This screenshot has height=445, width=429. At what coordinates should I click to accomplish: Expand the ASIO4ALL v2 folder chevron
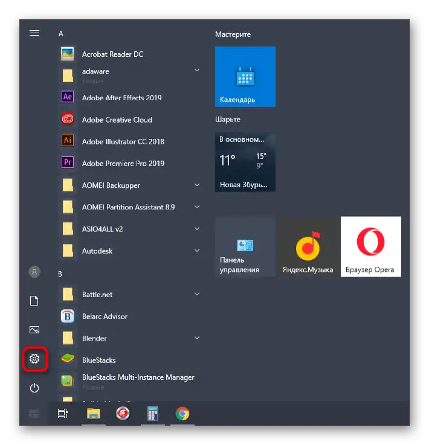pos(197,228)
